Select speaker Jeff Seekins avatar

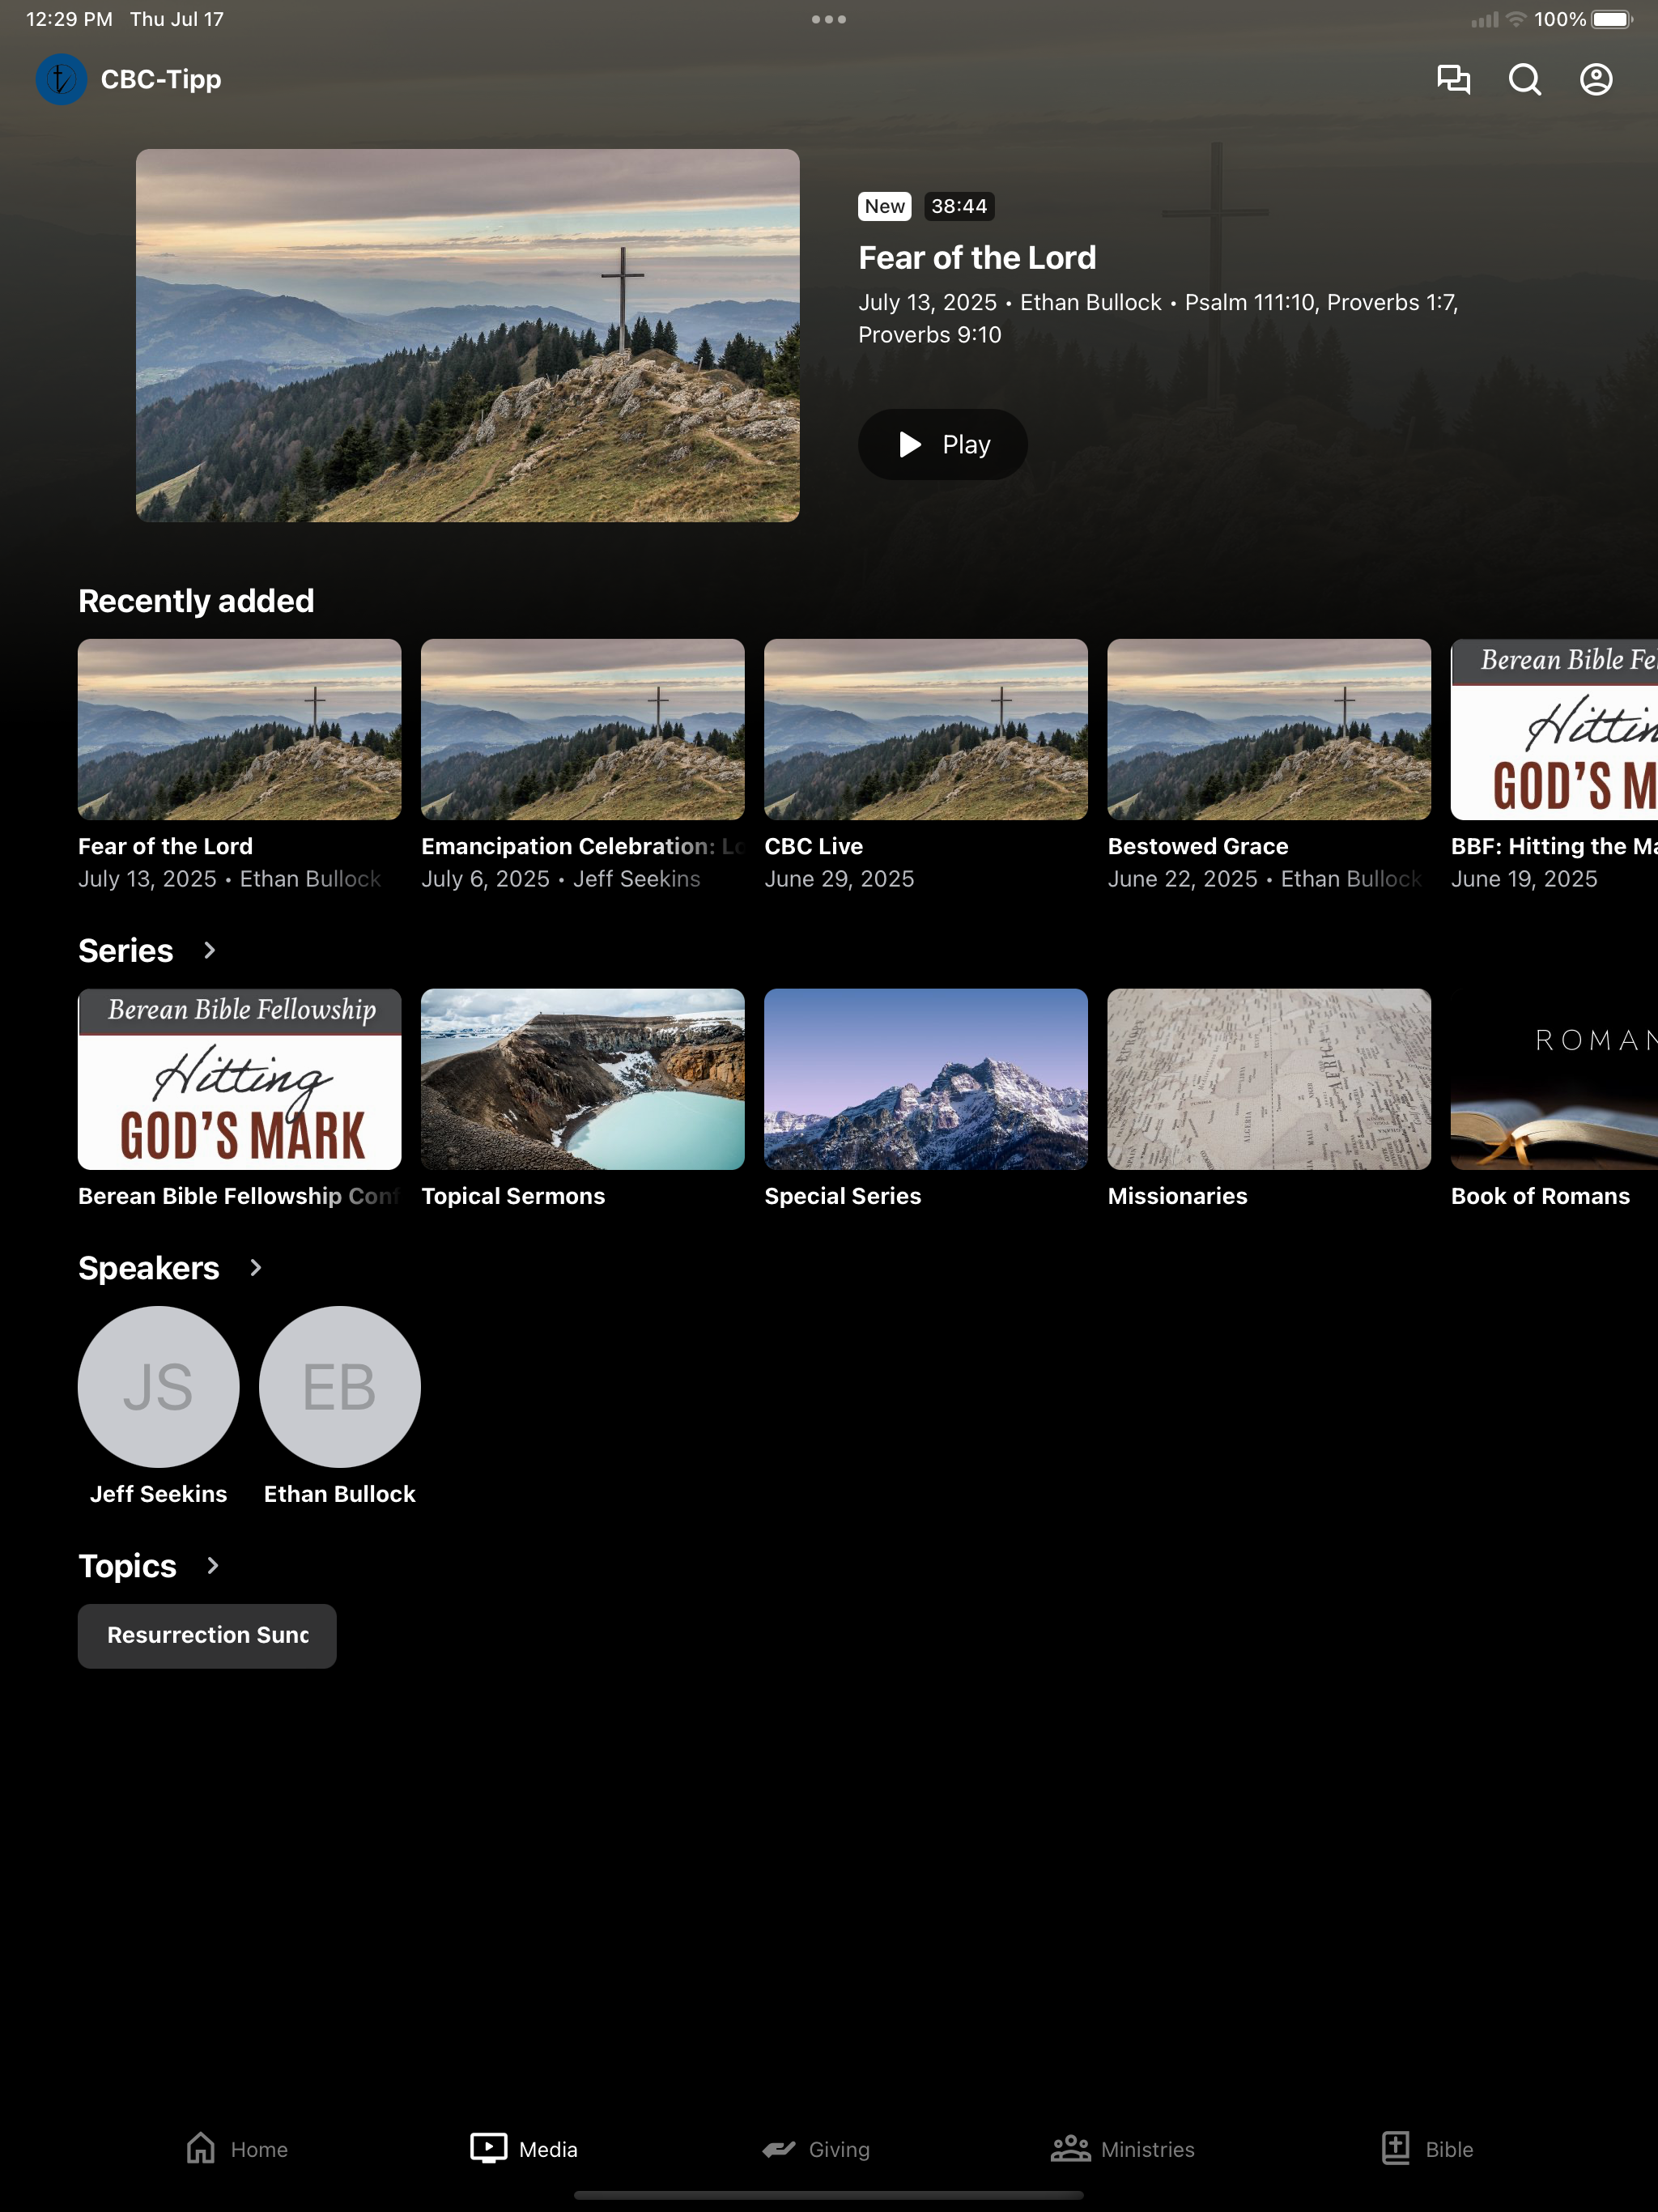tap(158, 1386)
